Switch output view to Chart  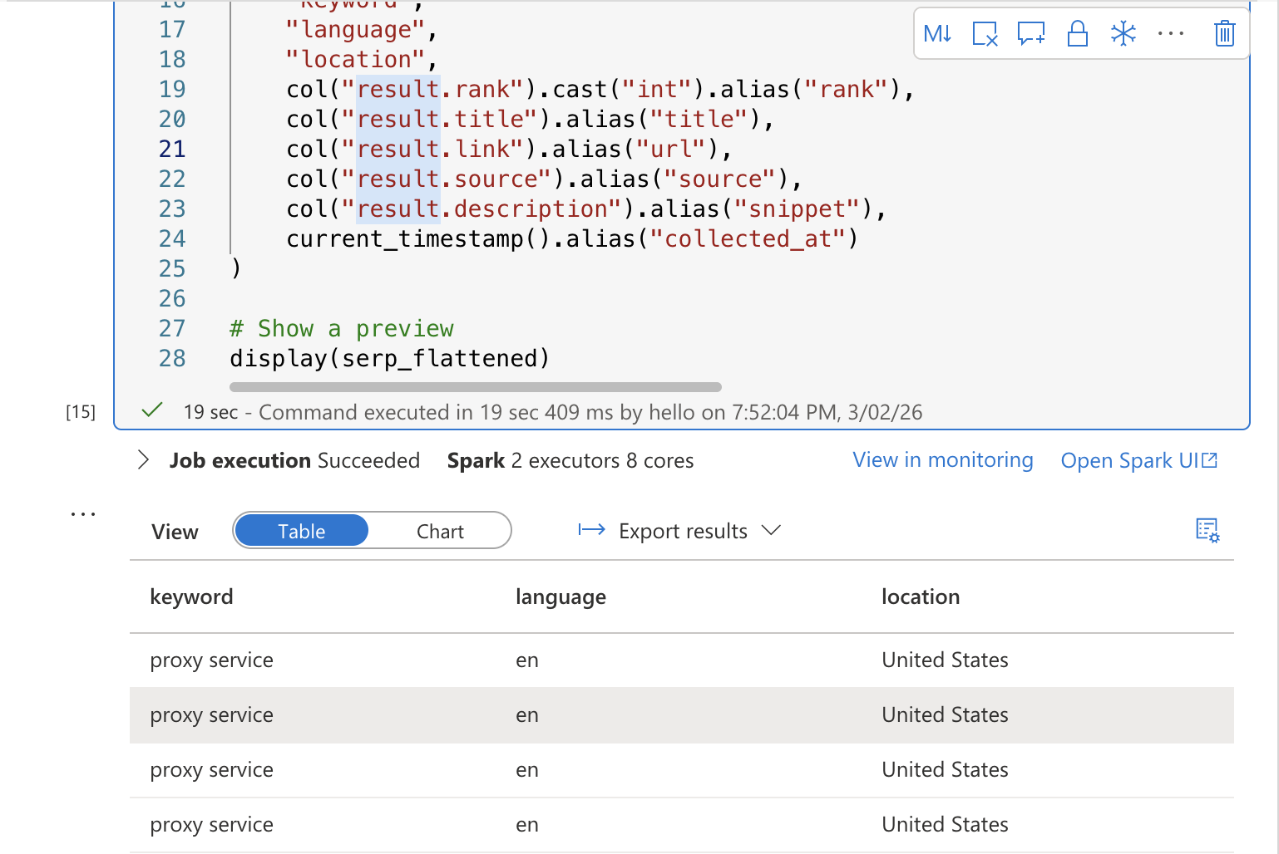440,531
